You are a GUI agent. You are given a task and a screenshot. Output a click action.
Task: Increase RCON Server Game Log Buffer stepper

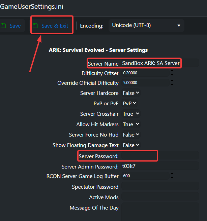click(172, 174)
